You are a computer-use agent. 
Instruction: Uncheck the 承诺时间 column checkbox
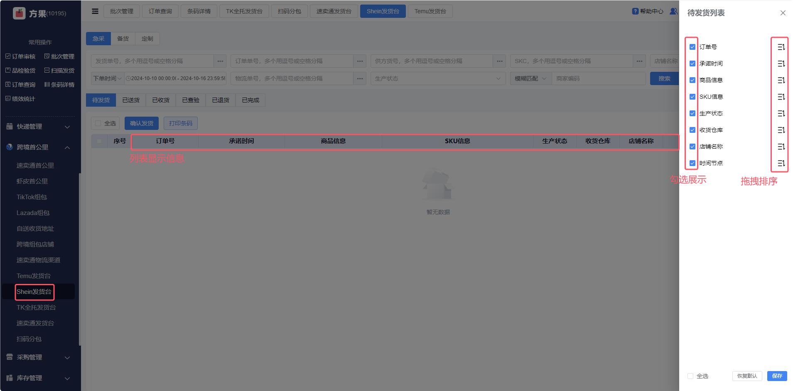coord(692,64)
